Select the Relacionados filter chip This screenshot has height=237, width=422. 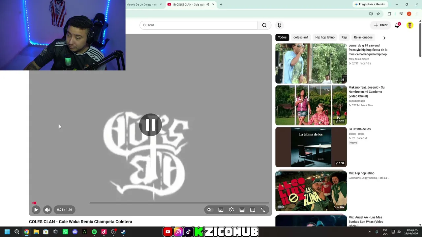click(363, 37)
